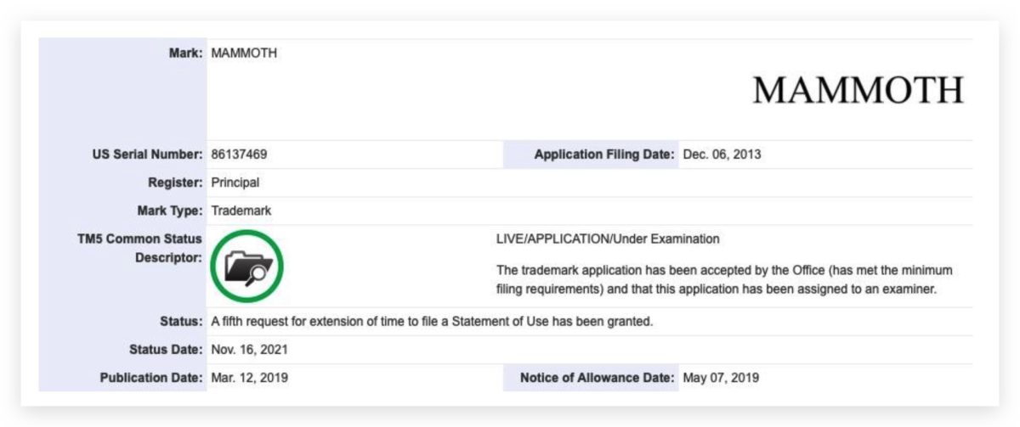
Task: Click the Notice of Allowance Date label
Action: [598, 378]
